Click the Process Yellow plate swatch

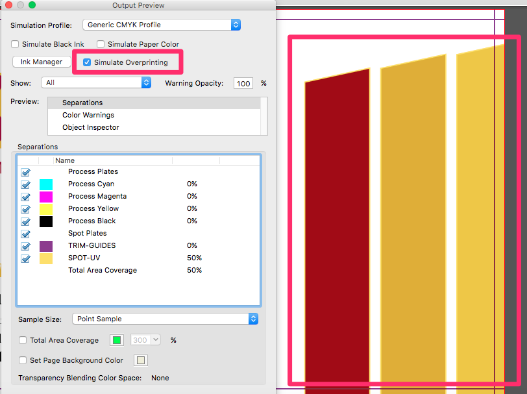tap(46, 209)
